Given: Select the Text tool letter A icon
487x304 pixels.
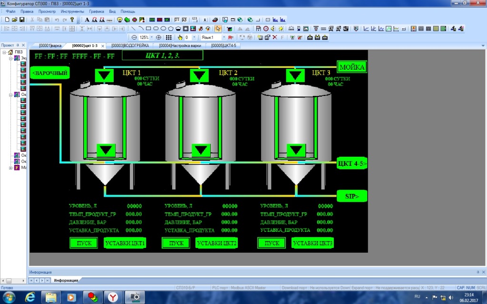Looking at the screenshot, I should click(x=87, y=20).
